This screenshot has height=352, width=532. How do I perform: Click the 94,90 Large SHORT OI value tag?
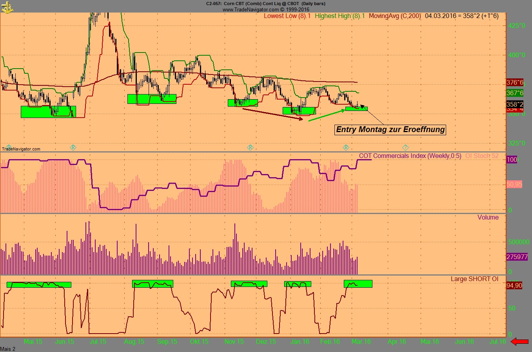(514, 286)
